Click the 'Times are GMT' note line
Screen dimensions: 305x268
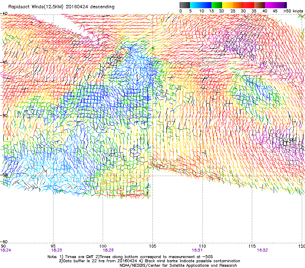(x=130, y=257)
